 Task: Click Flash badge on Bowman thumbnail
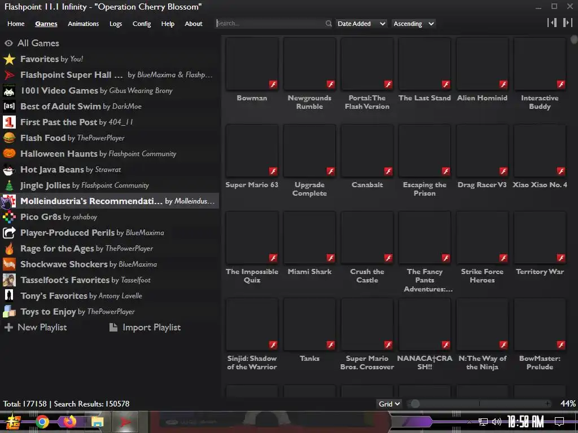(273, 85)
